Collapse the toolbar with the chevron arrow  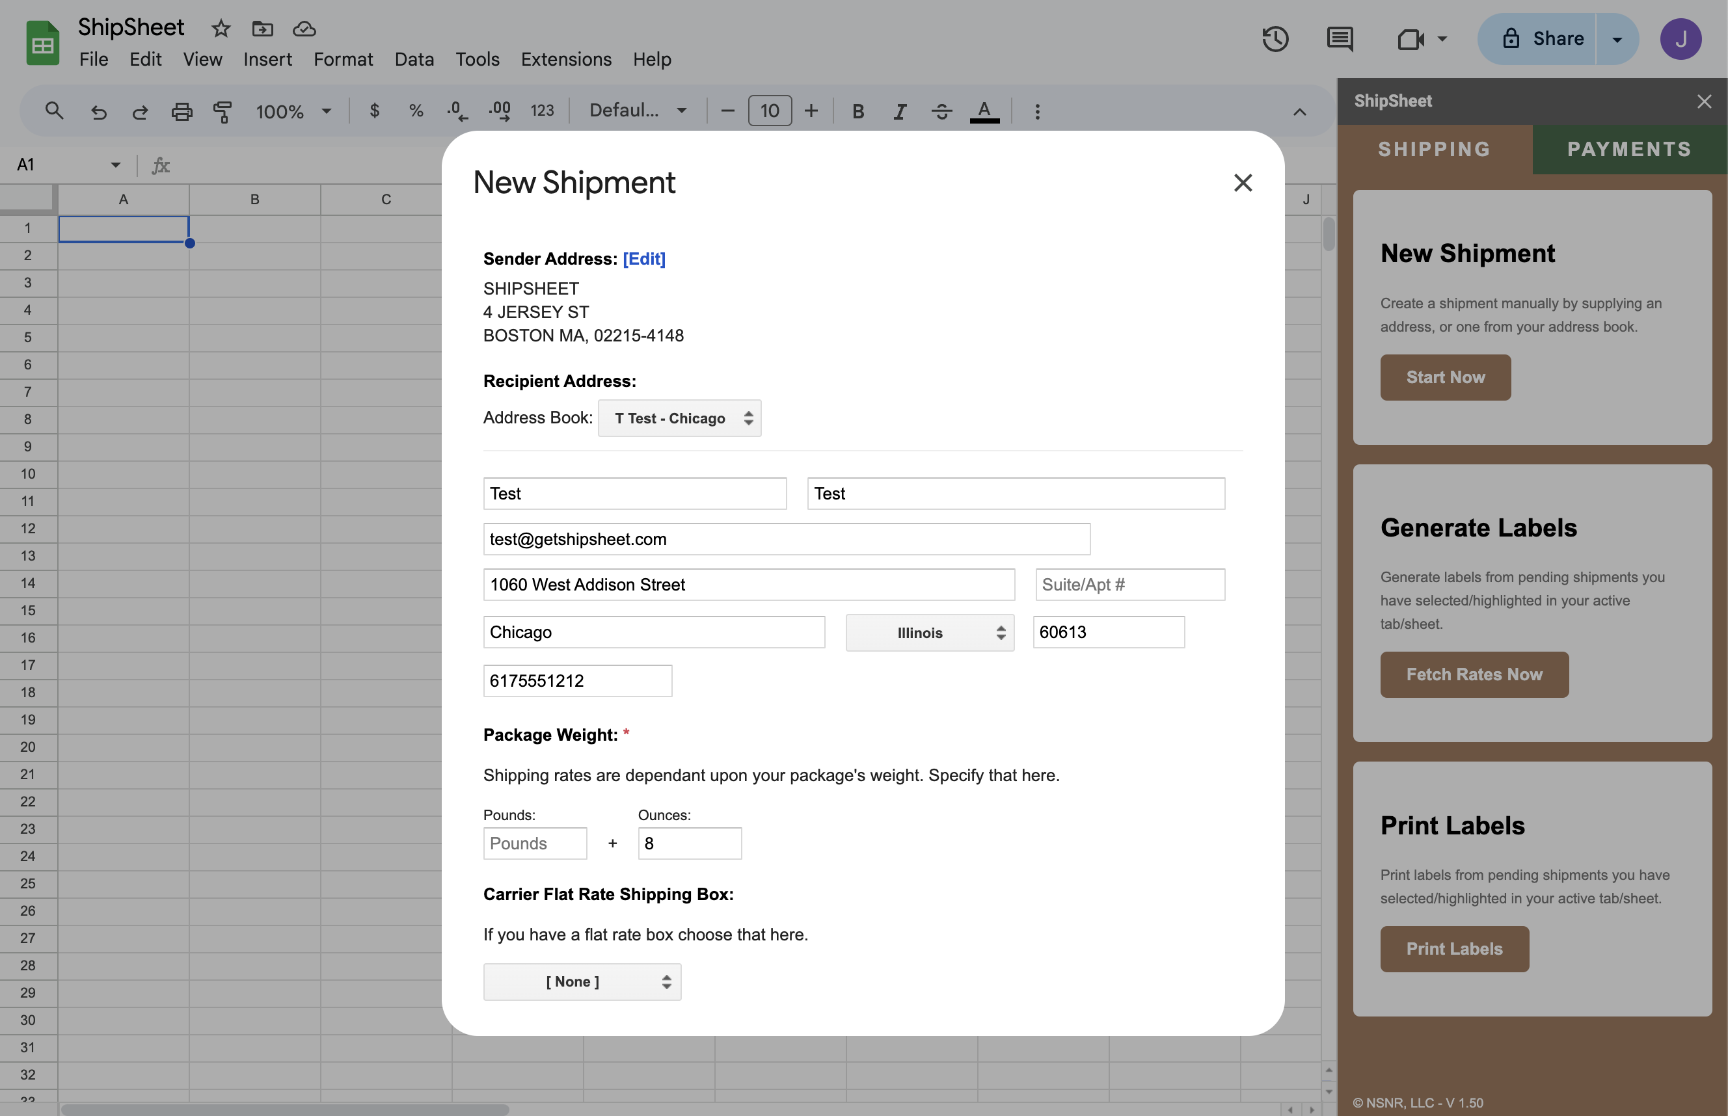click(1299, 112)
